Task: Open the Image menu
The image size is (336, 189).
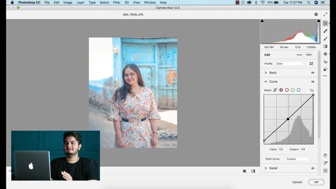Action: point(68,3)
